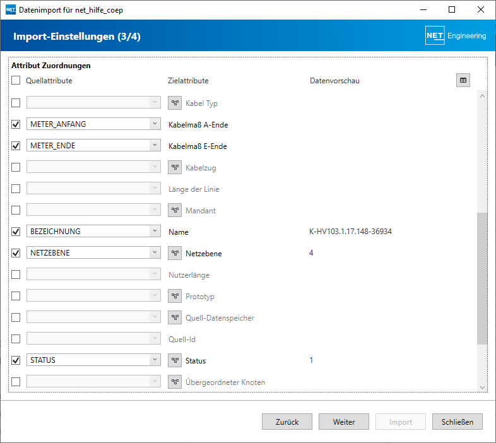496x443 pixels.
Task: Open source dropdown for Quell-Id
Action: (93, 338)
